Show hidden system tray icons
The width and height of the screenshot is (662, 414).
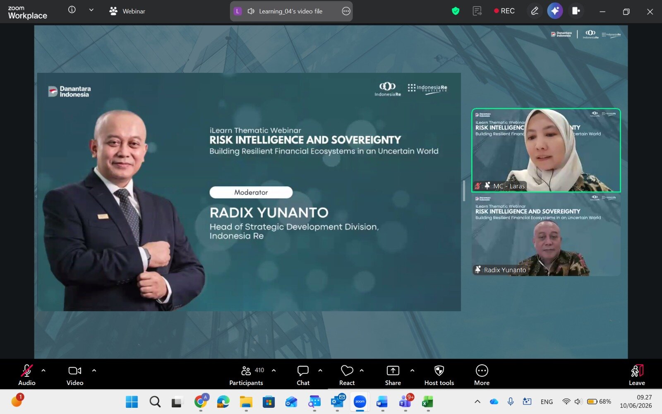477,402
